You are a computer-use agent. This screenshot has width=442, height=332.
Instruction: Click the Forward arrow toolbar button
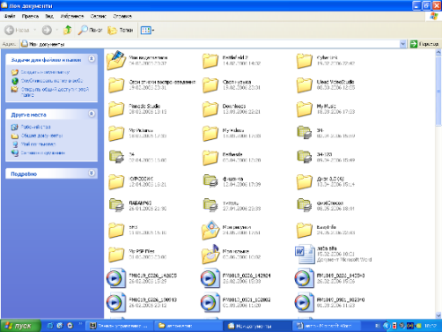(x=47, y=30)
